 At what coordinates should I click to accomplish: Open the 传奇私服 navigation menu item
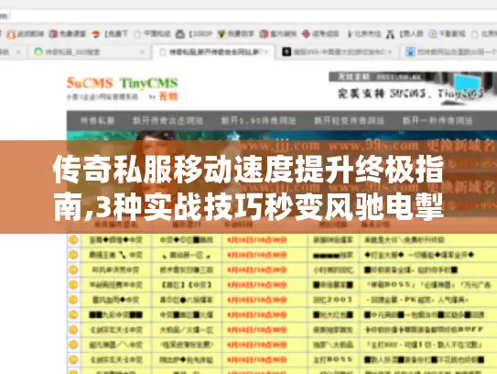[x=97, y=120]
